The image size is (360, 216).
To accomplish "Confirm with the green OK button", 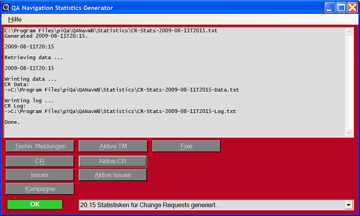I will (35, 204).
